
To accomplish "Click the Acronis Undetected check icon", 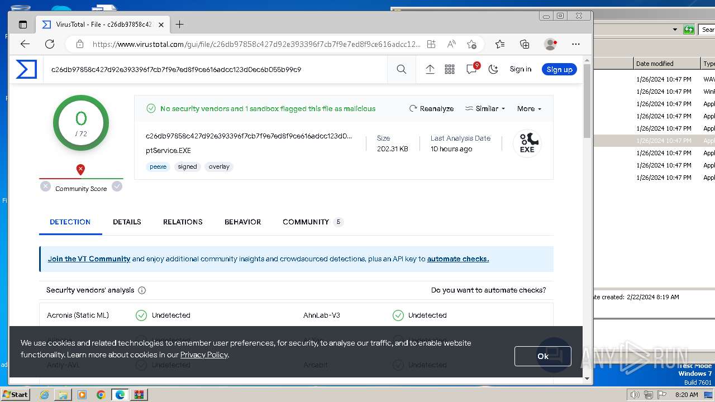I will (141, 315).
